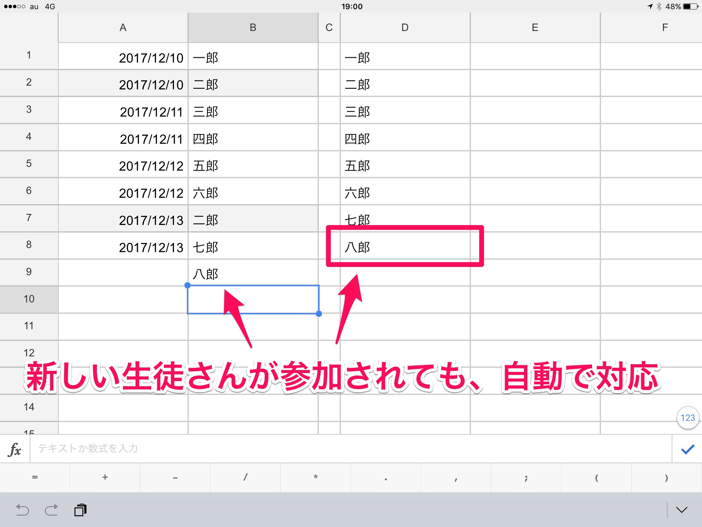This screenshot has width=702, height=527.
Task: Select column B header
Action: pyautogui.click(x=253, y=27)
